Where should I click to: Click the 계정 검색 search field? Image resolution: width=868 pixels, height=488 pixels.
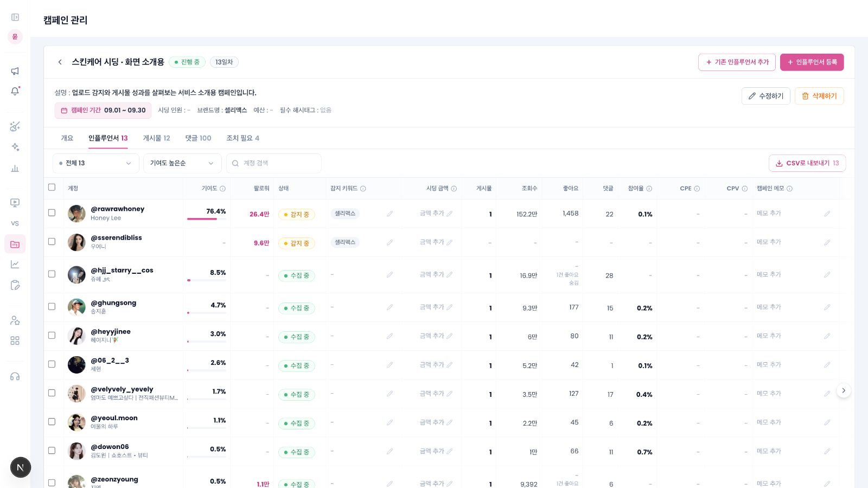click(x=273, y=163)
